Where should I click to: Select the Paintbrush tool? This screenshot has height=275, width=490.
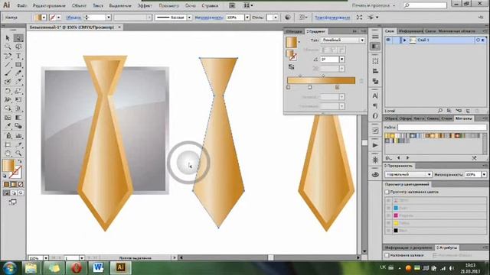click(8, 73)
